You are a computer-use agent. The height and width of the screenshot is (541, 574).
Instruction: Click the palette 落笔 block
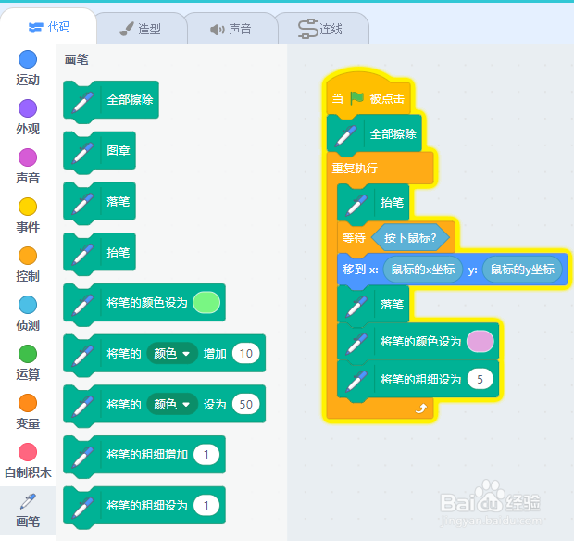(x=100, y=201)
